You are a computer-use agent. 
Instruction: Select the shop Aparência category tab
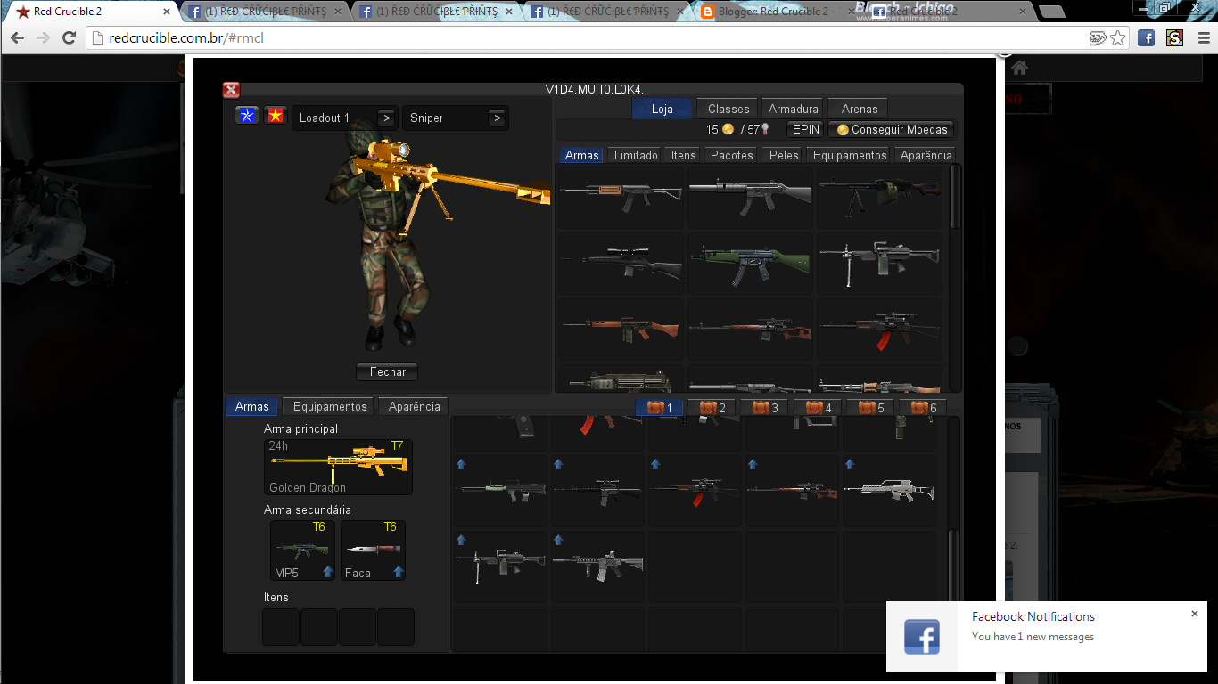[926, 155]
